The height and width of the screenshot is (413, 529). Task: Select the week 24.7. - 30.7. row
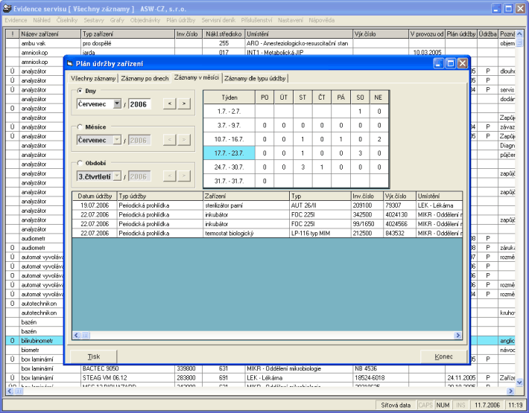[x=228, y=167]
